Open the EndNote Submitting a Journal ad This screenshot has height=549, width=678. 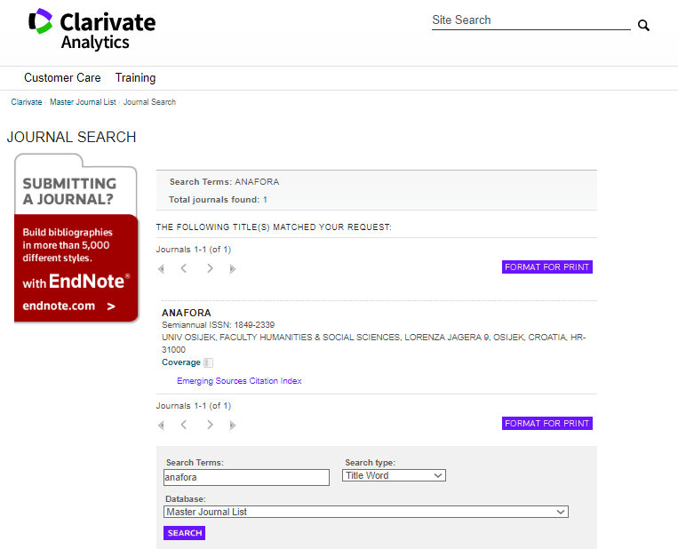tap(76, 238)
